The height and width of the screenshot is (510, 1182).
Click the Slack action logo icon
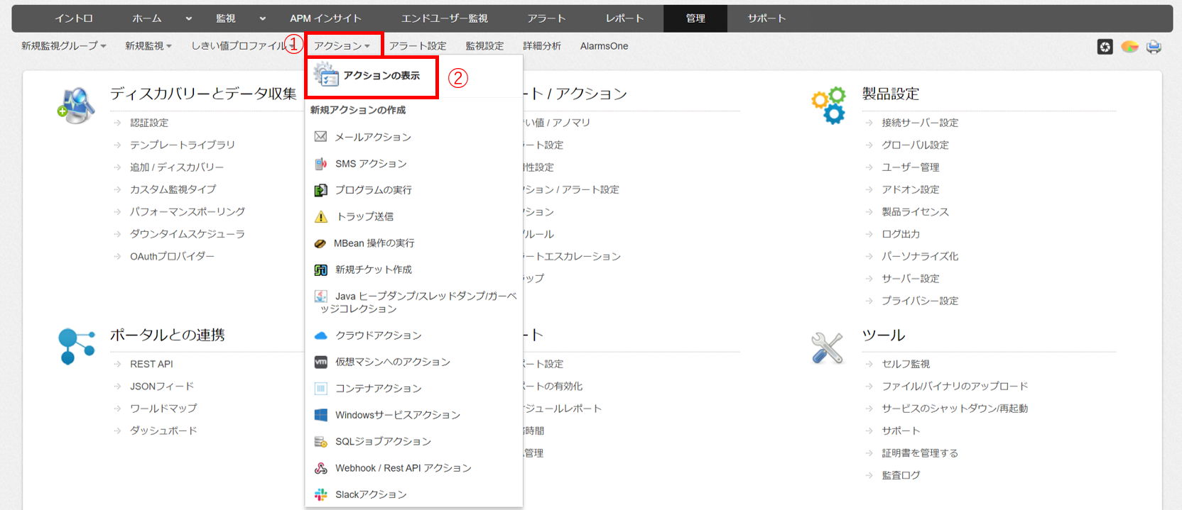click(x=320, y=494)
